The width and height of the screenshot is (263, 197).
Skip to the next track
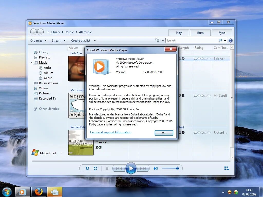[143, 168]
